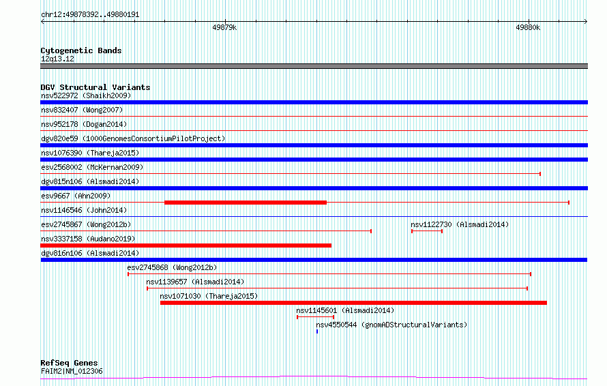Click the blue bar of dgv820e59

(x=314, y=145)
